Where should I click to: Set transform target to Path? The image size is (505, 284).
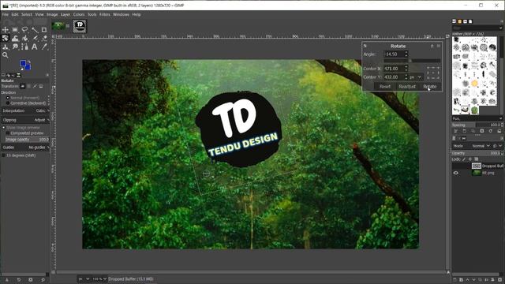tap(35, 86)
